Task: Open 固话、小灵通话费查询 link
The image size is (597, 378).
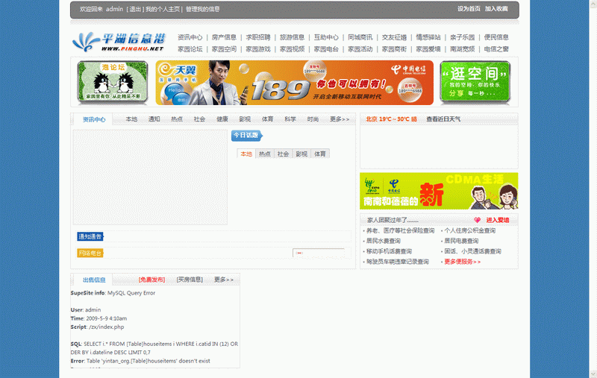Action: click(x=473, y=251)
